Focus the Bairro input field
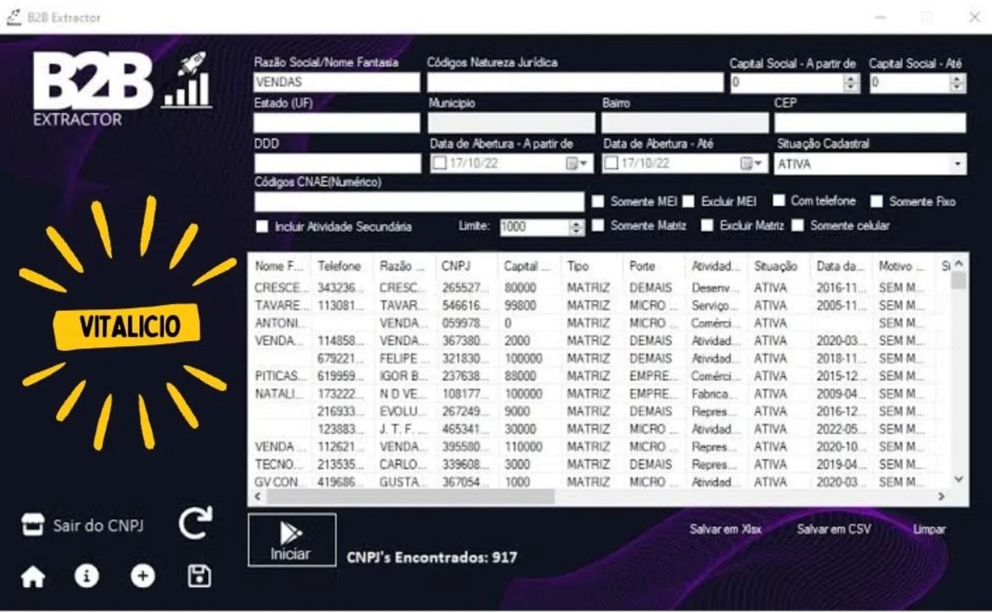Image resolution: width=992 pixels, height=613 pixels. pos(685,123)
